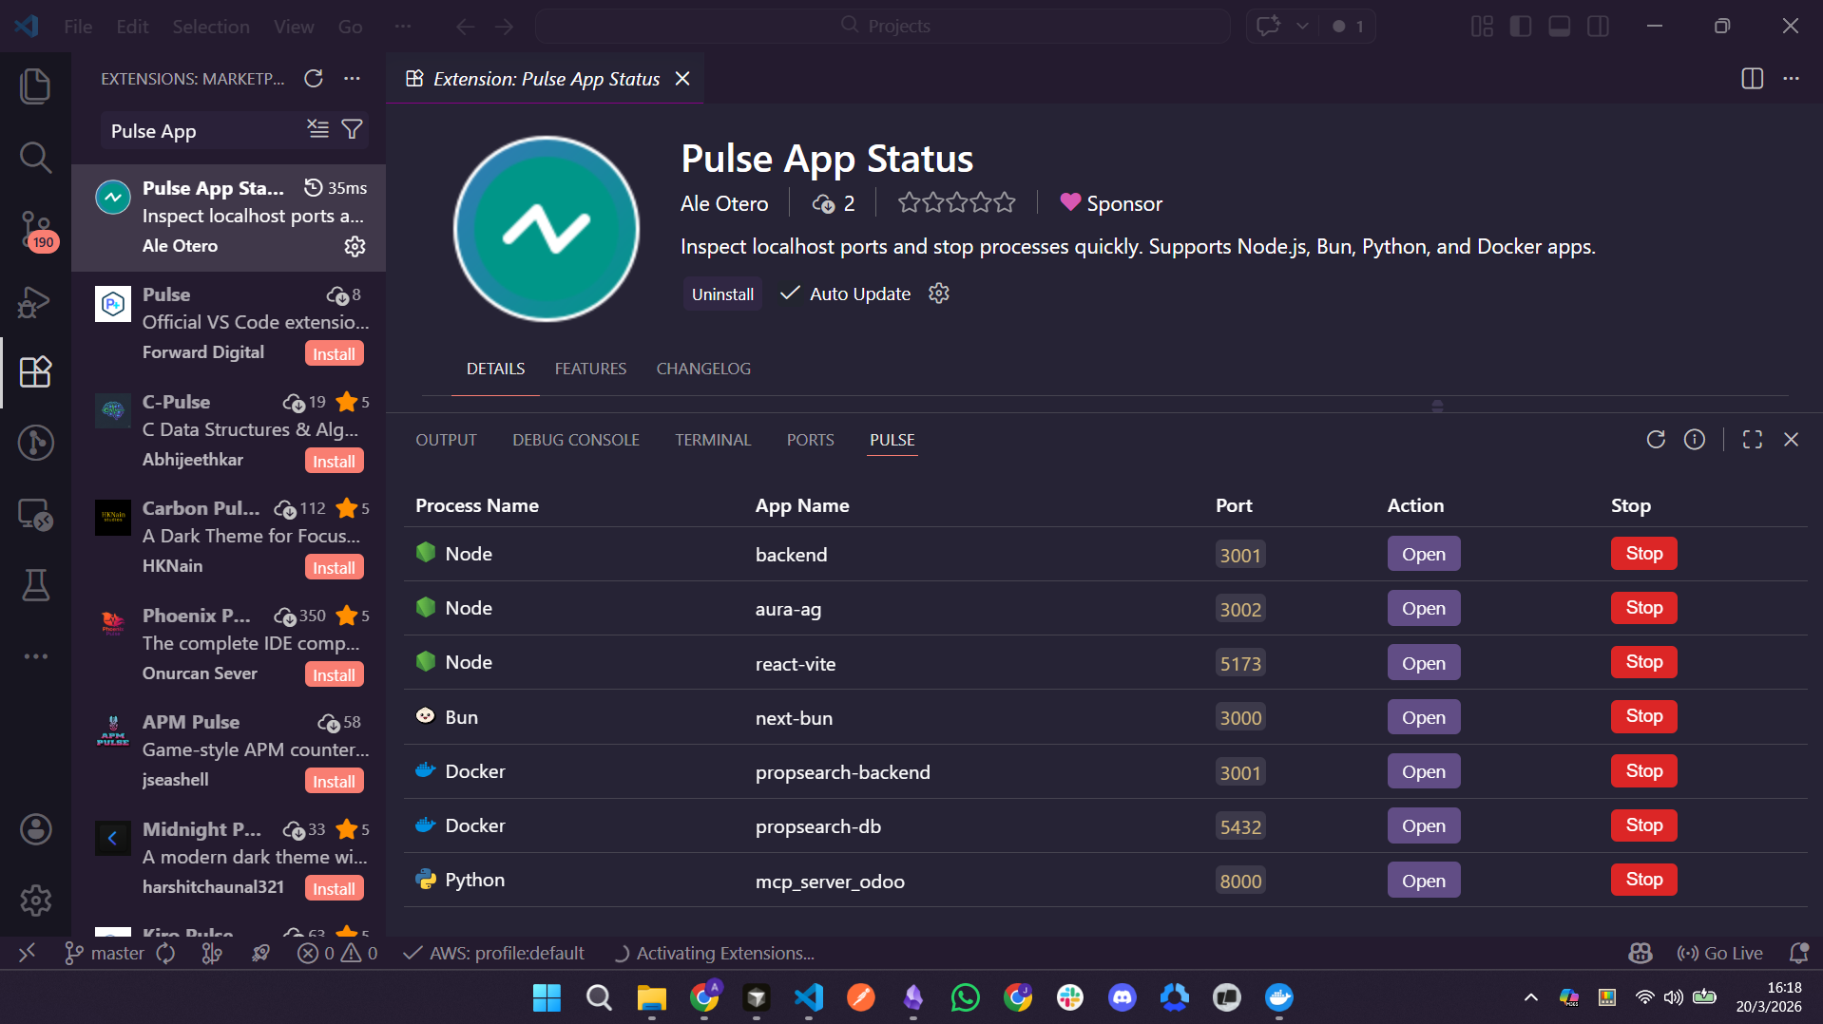Disable Auto Update for the extension

coord(845,294)
